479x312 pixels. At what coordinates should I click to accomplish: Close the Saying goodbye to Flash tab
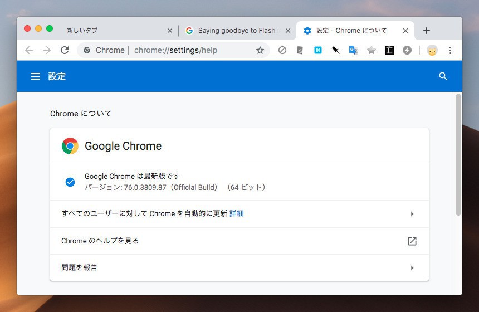(x=288, y=31)
